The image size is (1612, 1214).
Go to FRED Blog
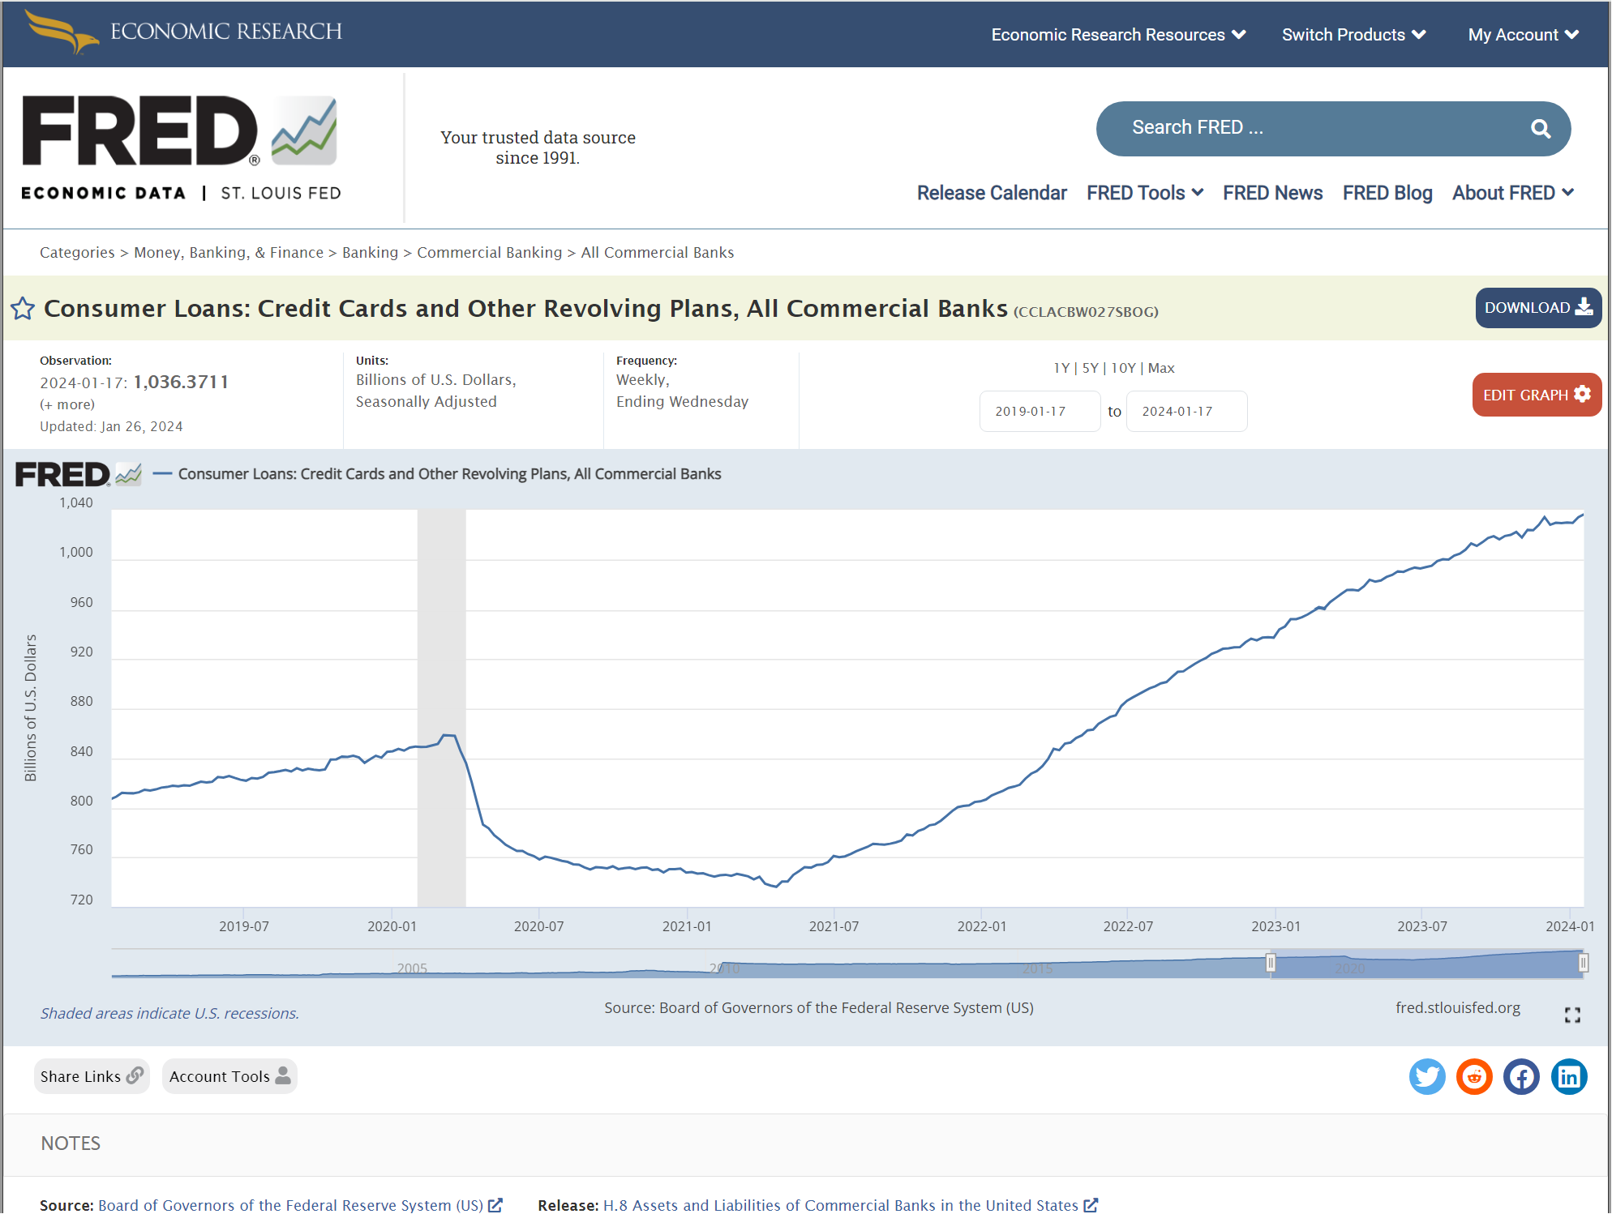pos(1387,193)
